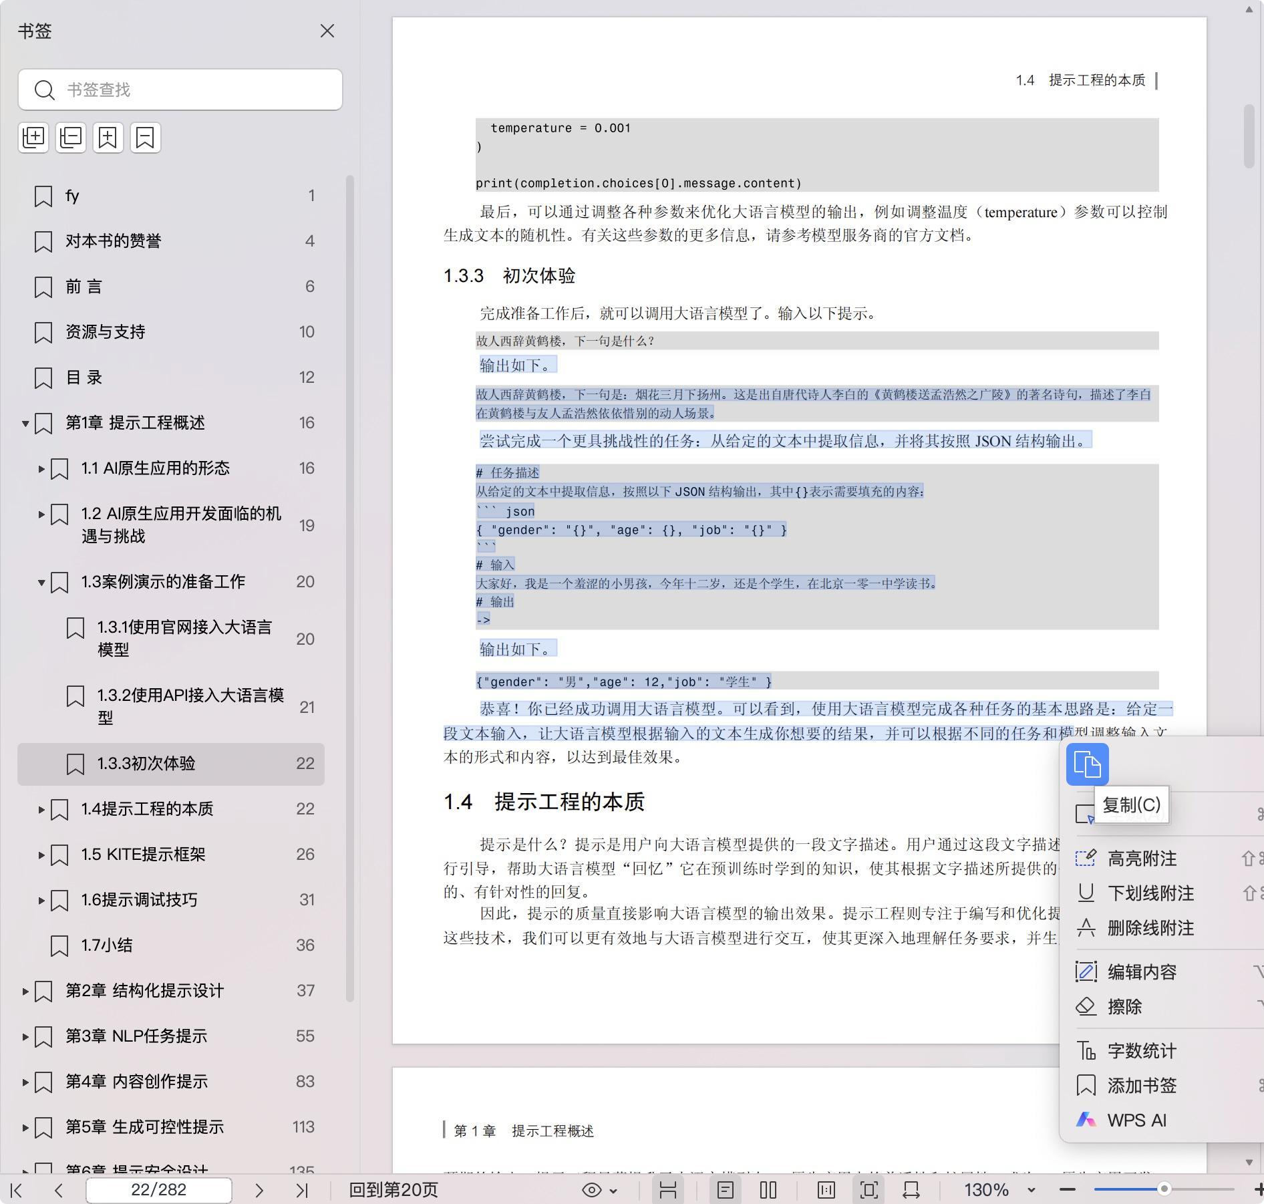Choose WPS AI in the context menu

[1136, 1120]
